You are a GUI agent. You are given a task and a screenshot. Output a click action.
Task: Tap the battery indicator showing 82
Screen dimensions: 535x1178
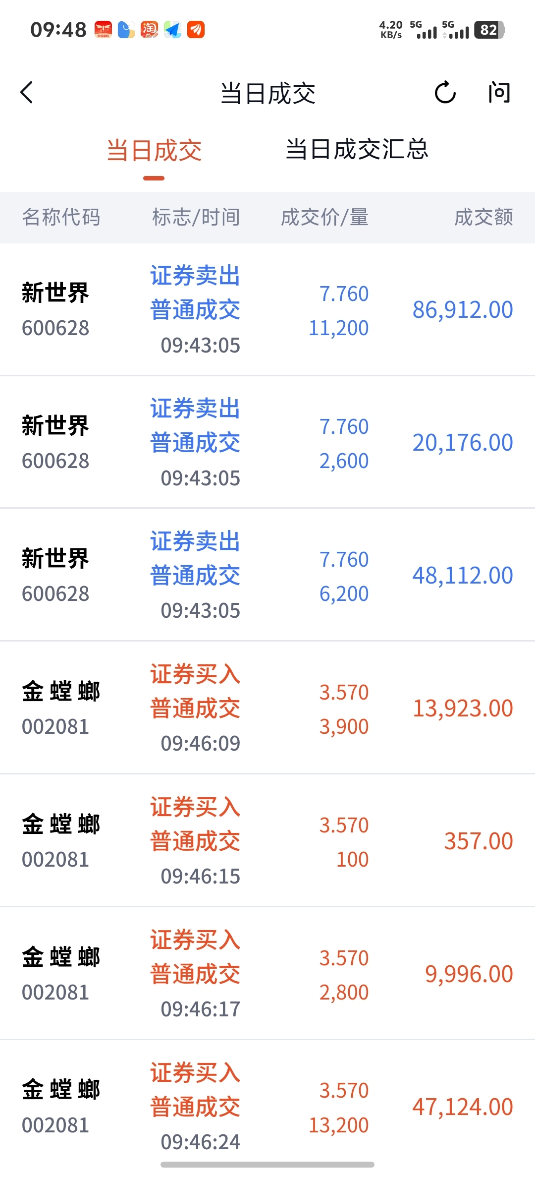tap(489, 30)
